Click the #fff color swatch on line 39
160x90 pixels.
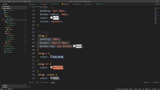[x=51, y=18]
